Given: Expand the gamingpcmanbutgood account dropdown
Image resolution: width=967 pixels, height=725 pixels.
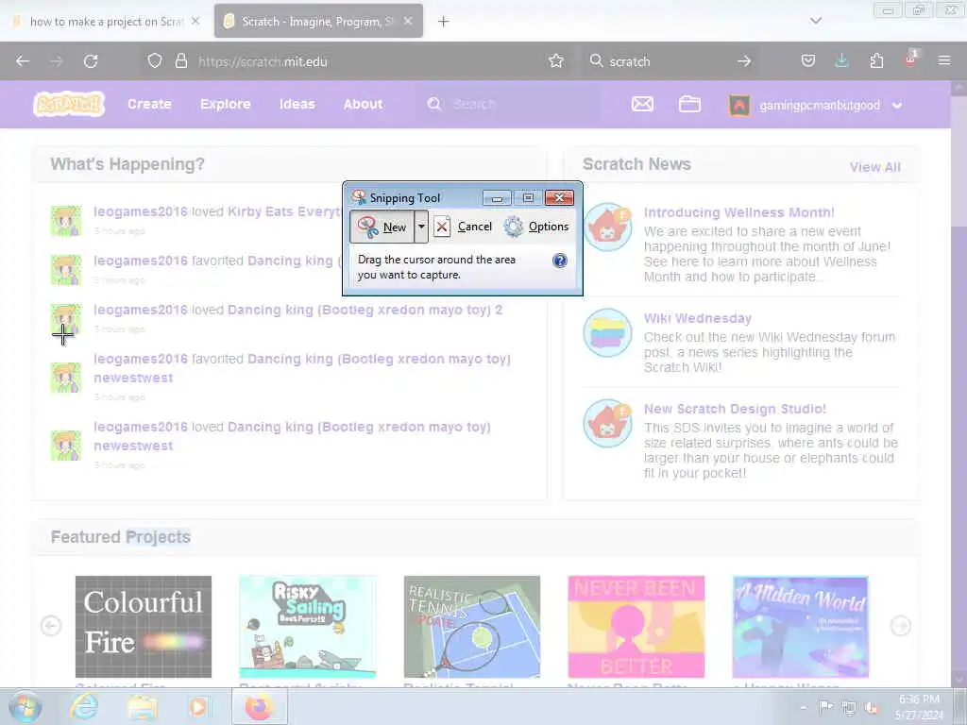Looking at the screenshot, I should (x=897, y=106).
